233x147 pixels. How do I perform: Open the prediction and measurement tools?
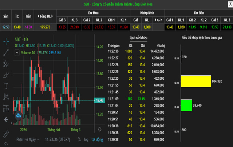pyautogui.click(x=6, y=108)
